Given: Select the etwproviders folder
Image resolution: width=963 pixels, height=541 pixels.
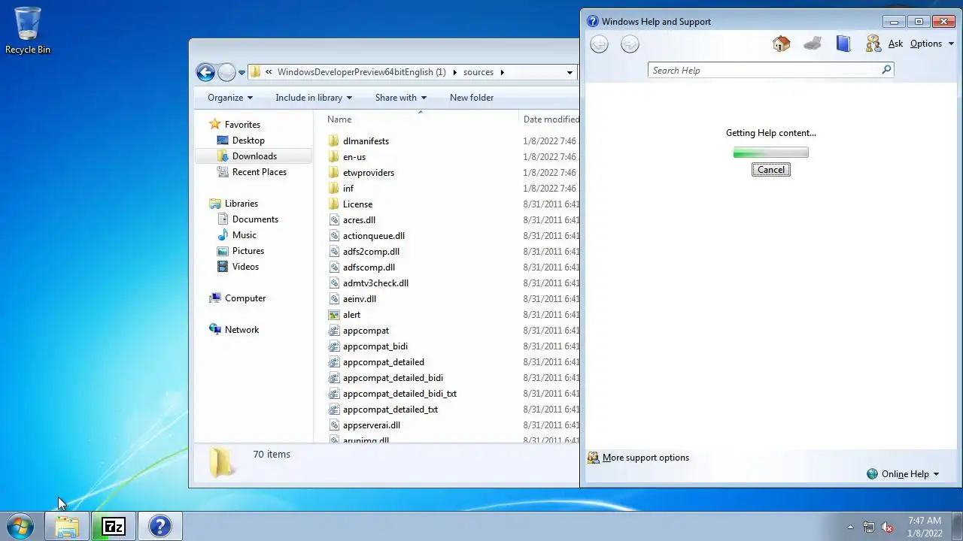Looking at the screenshot, I should point(368,172).
